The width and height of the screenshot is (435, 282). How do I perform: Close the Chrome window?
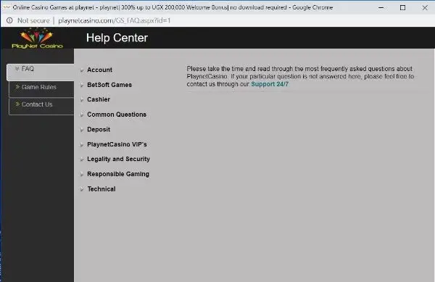pos(425,8)
